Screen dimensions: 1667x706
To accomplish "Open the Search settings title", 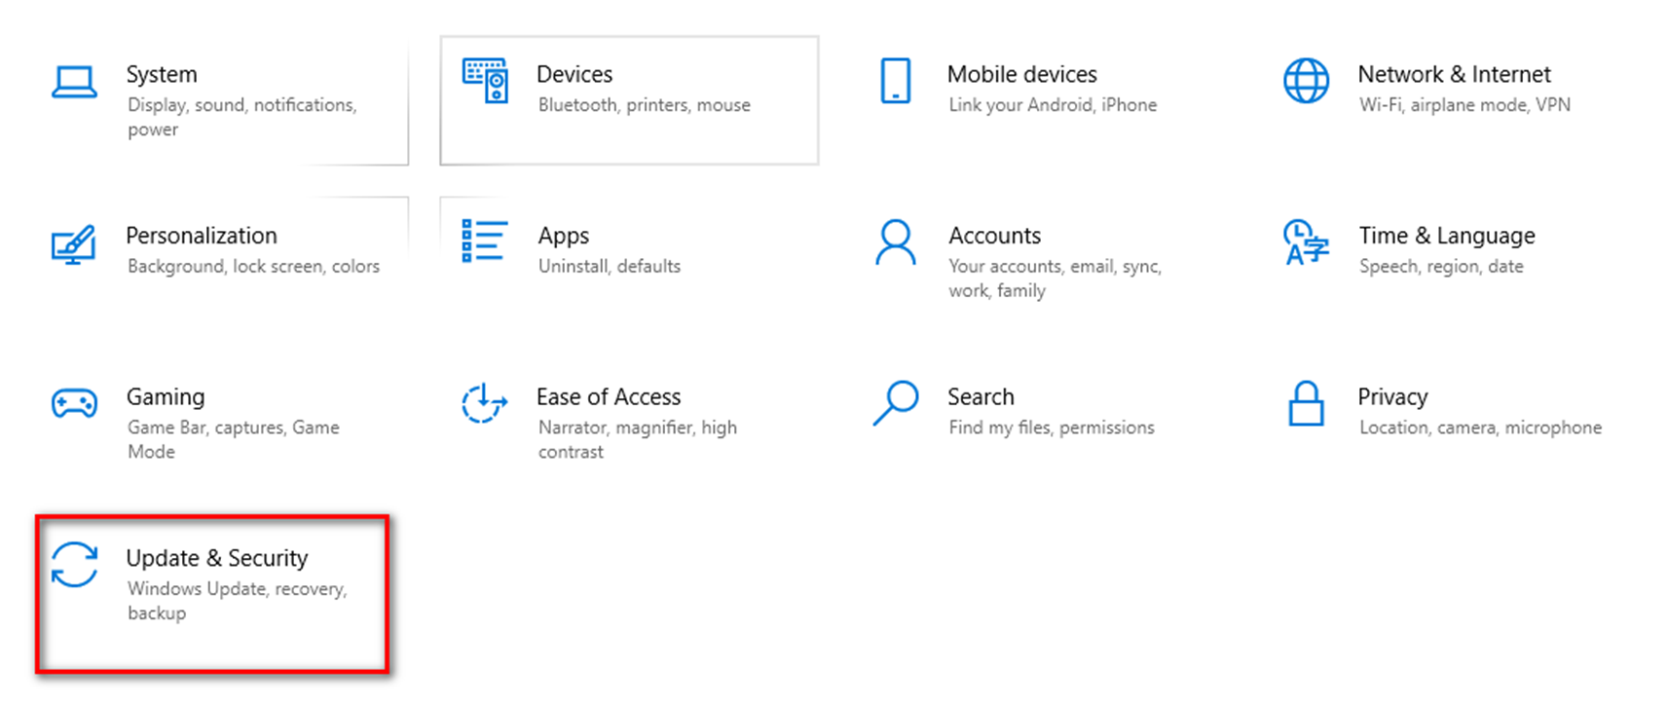I will pyautogui.click(x=981, y=397).
